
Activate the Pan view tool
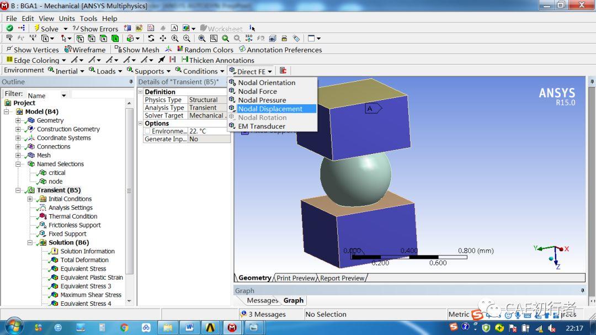point(163,39)
